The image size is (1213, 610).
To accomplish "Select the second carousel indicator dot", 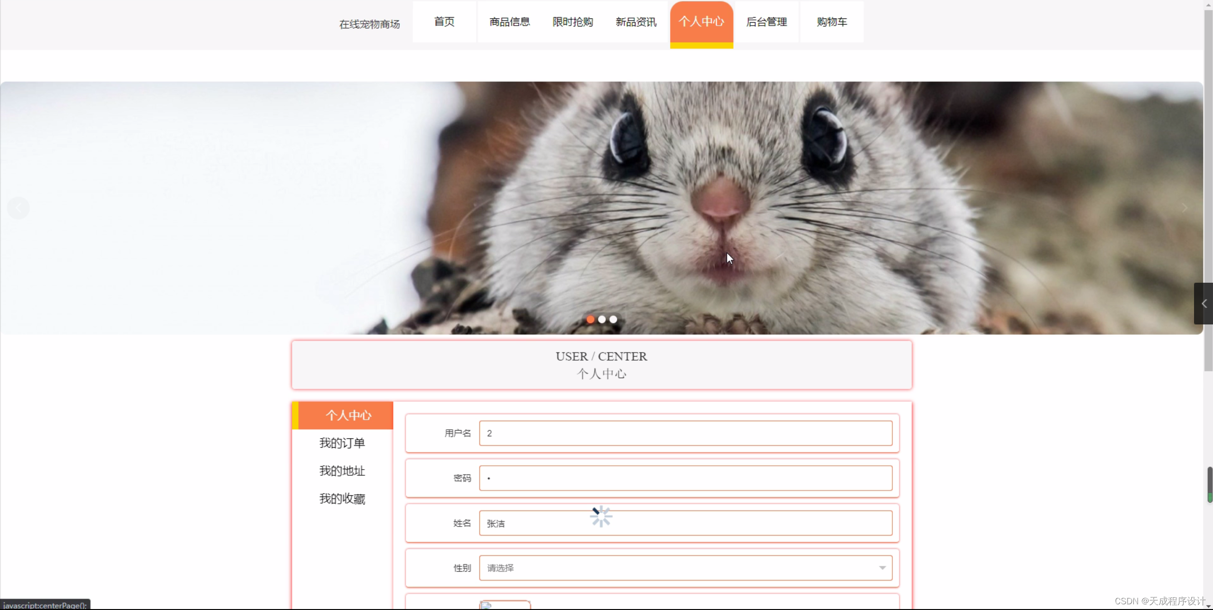I will click(601, 319).
